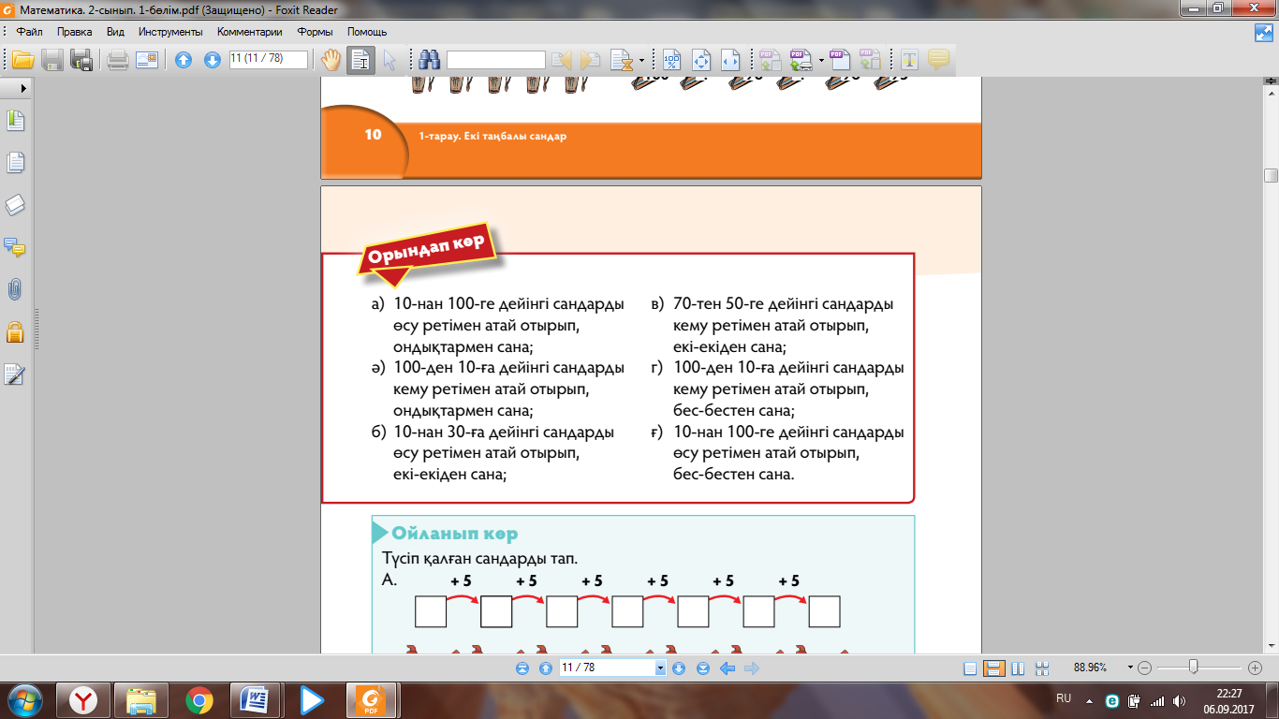Click the vertical scrollbar thumb
Screen dimensions: 1279x719
[x=1271, y=175]
